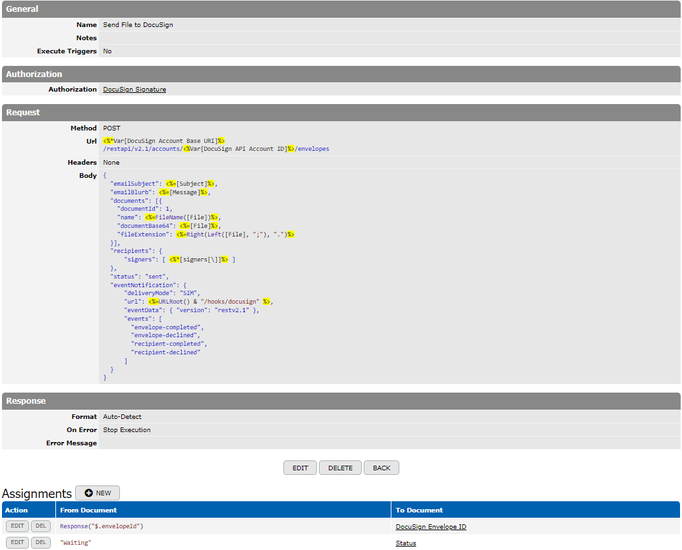
Task: Go back using the BACK button
Action: [382, 468]
